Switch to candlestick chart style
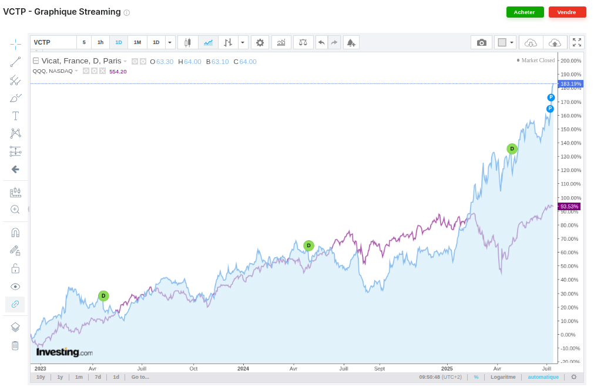594x387 pixels. (x=187, y=42)
